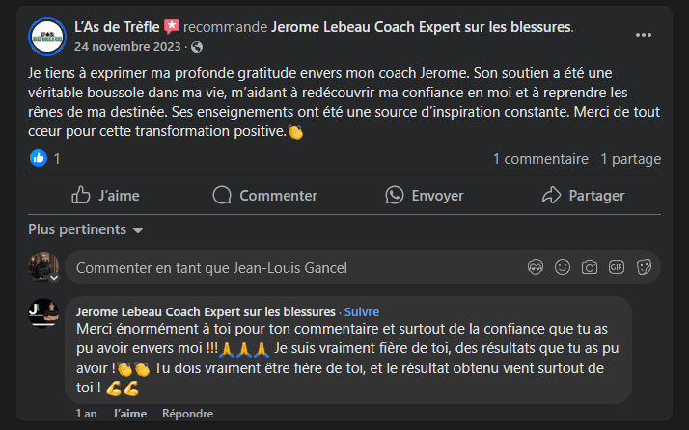Viewport: 689px width, 430px height.
Task: Attach a photo using the camera icon
Action: pyautogui.click(x=590, y=267)
